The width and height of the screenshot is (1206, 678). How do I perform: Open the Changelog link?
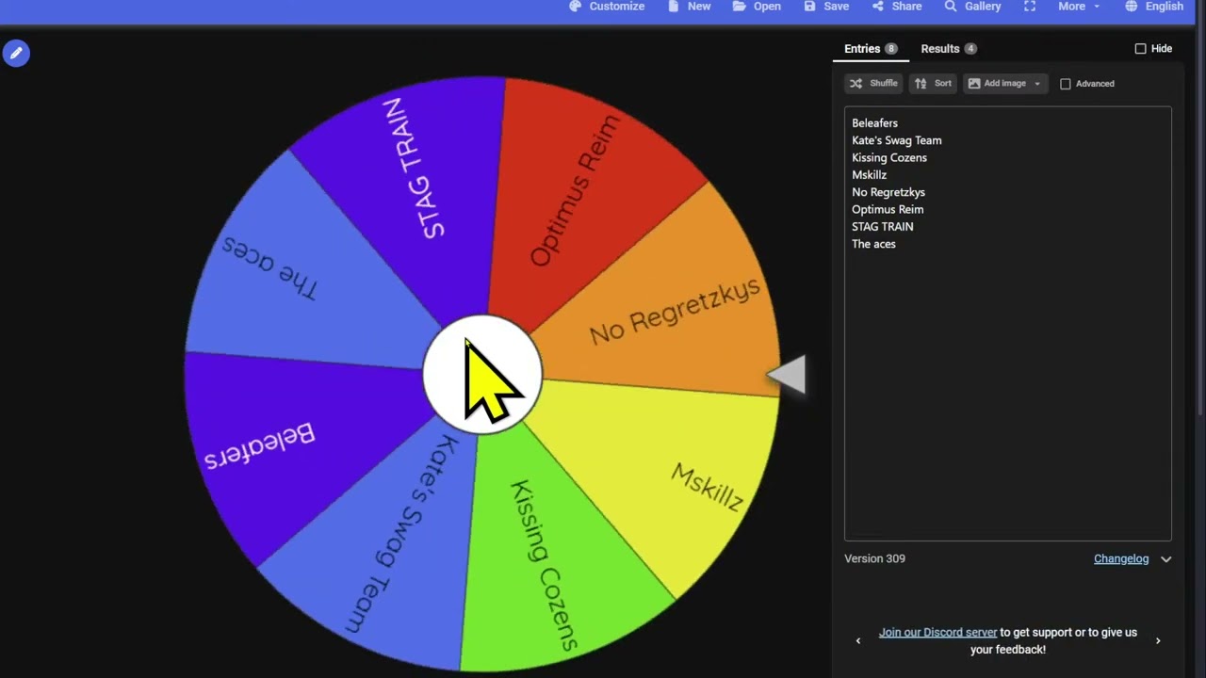(x=1121, y=559)
